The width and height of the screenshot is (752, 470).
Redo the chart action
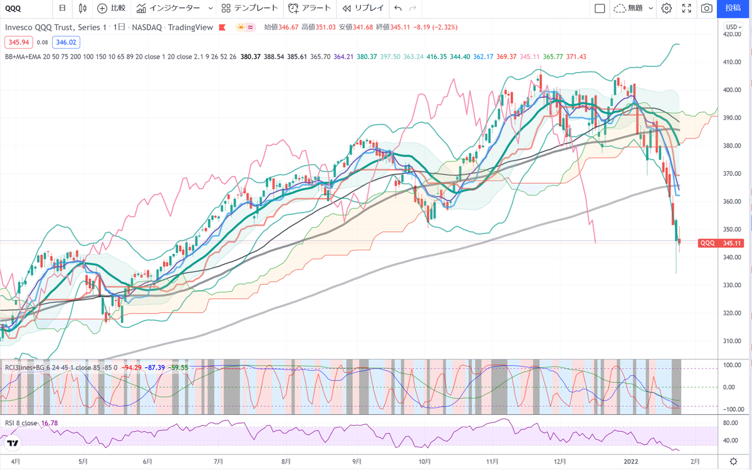coord(412,8)
